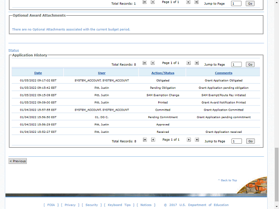Click previous-page arrow below Application History table
Screen dimensions: 279x209
point(153,140)
